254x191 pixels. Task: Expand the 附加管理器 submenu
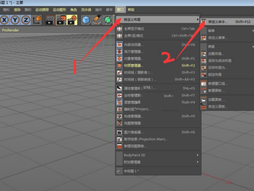(x=158, y=162)
